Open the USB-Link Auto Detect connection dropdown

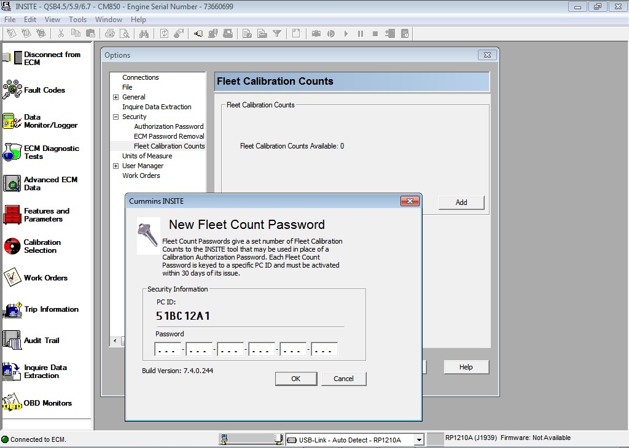(x=419, y=439)
